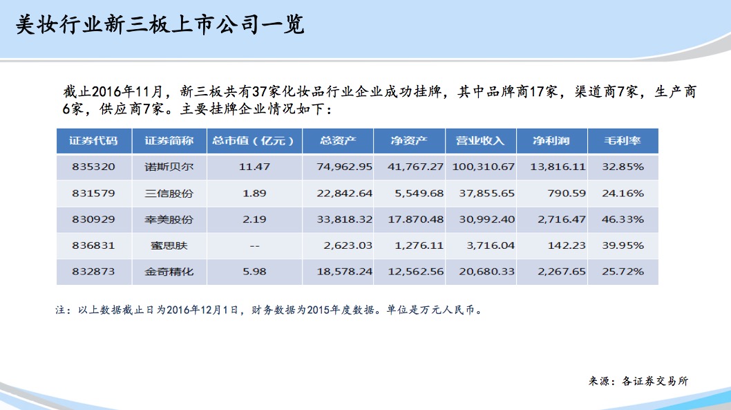Screen dimensions: 731x410
Task: Click the 毛利率 column header
Action: coord(623,140)
